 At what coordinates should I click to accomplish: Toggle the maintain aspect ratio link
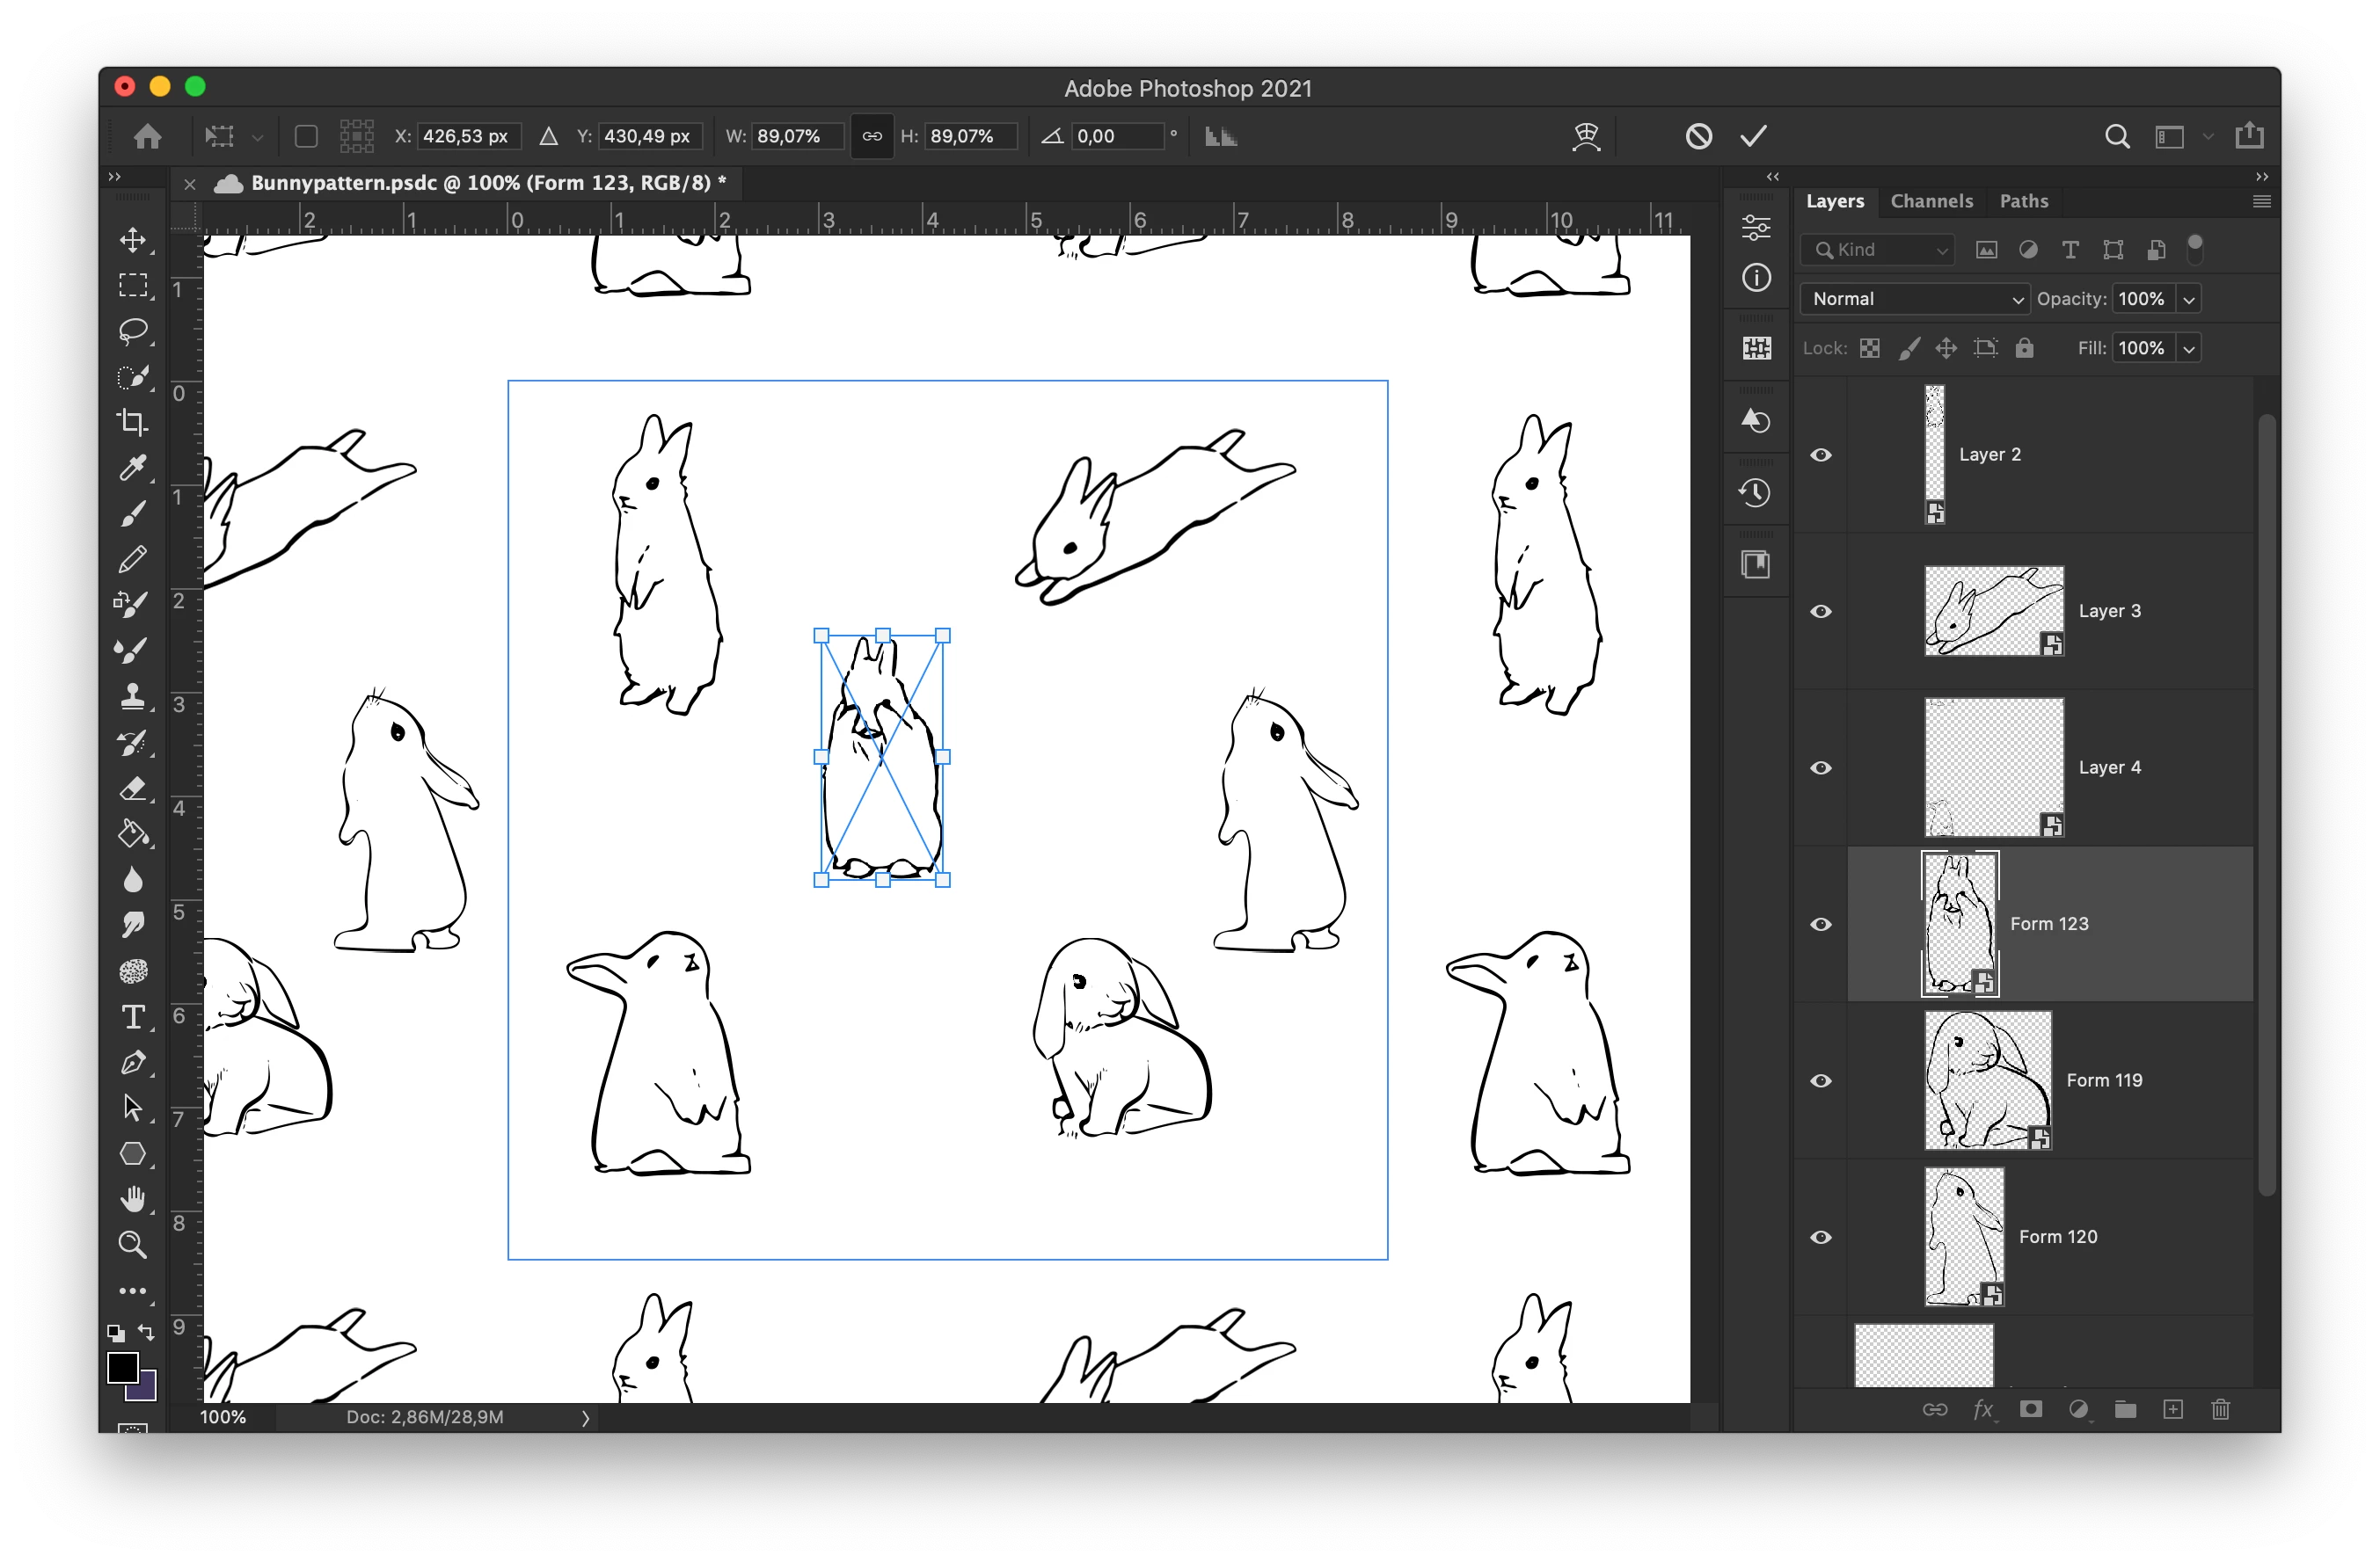[x=872, y=136]
